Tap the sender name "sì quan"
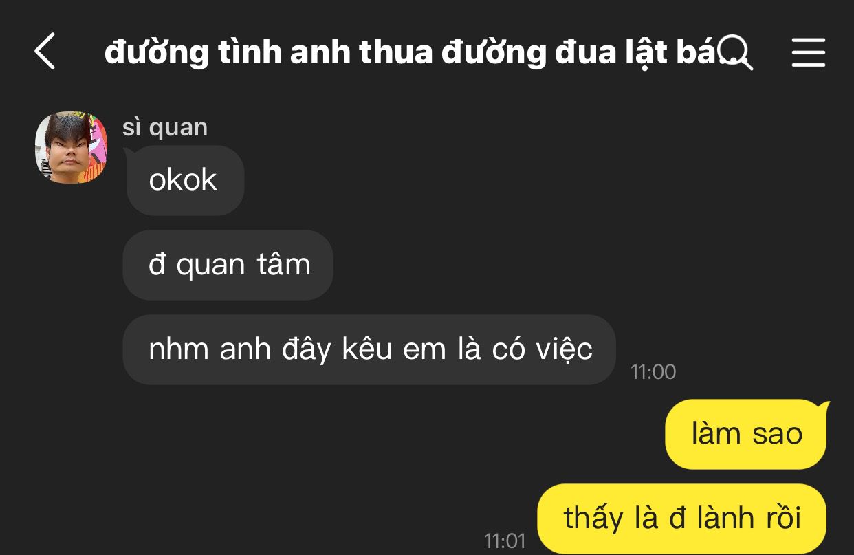The height and width of the screenshot is (555, 854). pos(165,128)
